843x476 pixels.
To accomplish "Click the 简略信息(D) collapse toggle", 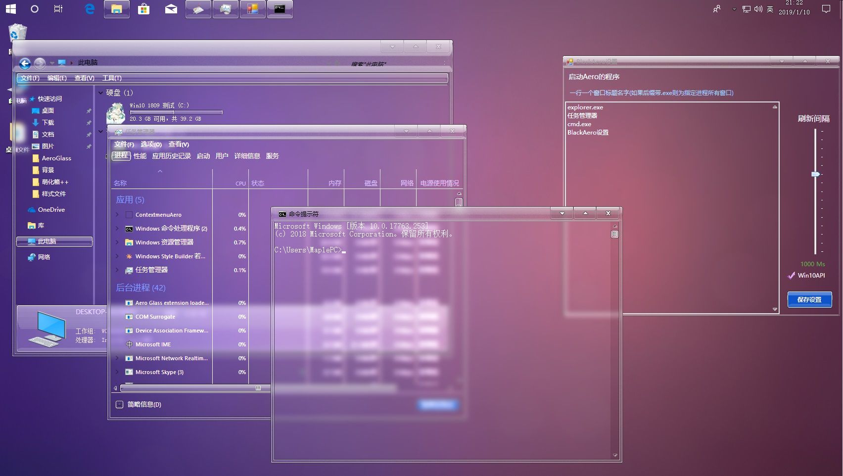I will (119, 404).
